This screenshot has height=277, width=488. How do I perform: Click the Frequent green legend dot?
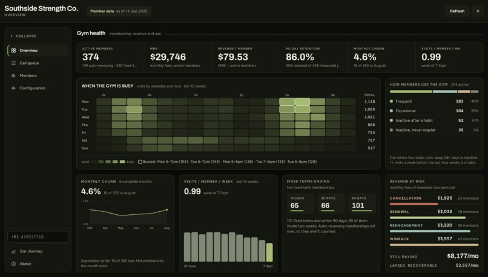click(391, 101)
